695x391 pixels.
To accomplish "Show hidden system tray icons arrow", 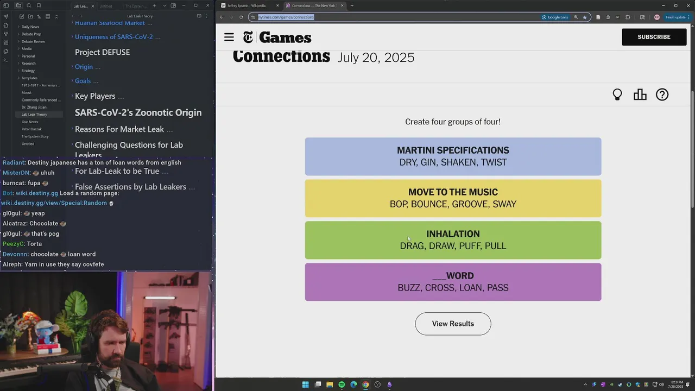I will pyautogui.click(x=585, y=384).
